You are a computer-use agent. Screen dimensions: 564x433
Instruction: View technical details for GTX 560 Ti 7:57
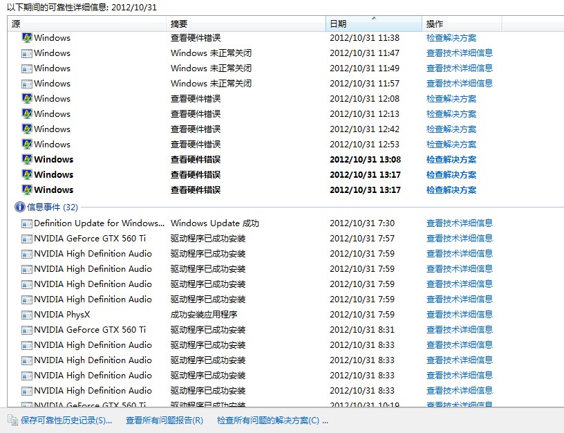point(460,238)
